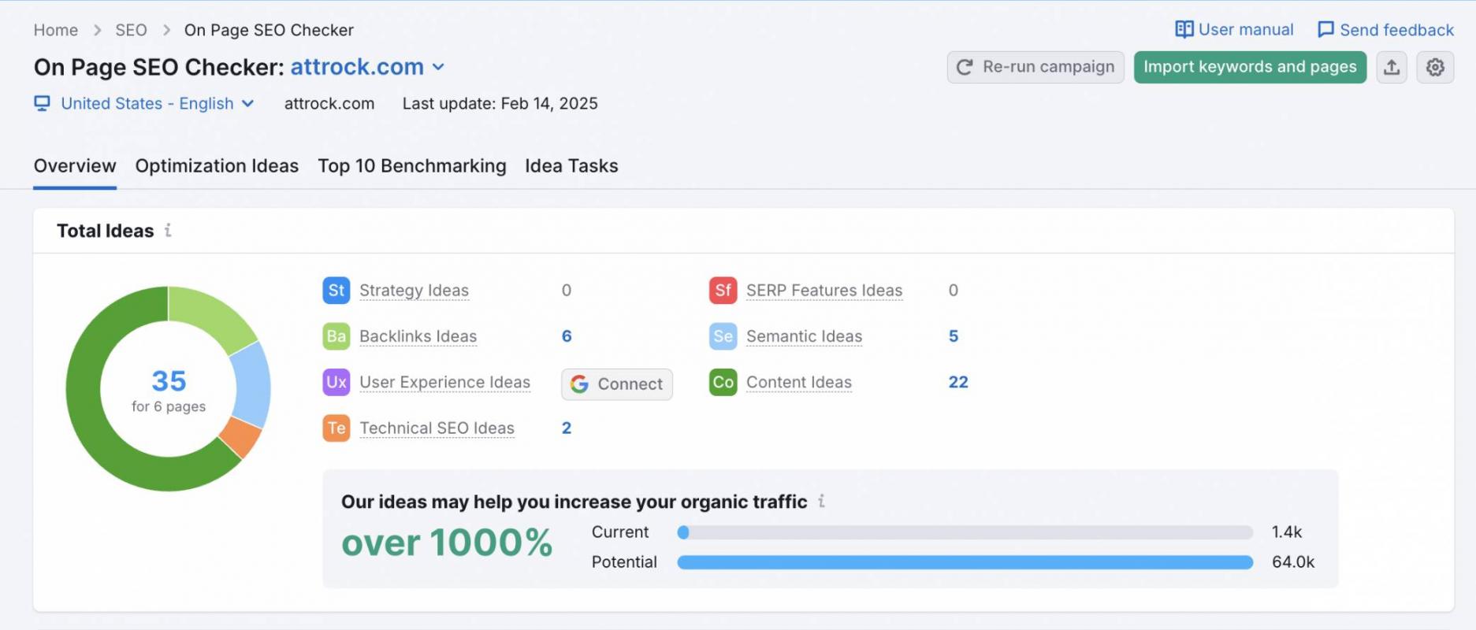1476x630 pixels.
Task: Open the Send feedback link
Action: pos(1385,29)
